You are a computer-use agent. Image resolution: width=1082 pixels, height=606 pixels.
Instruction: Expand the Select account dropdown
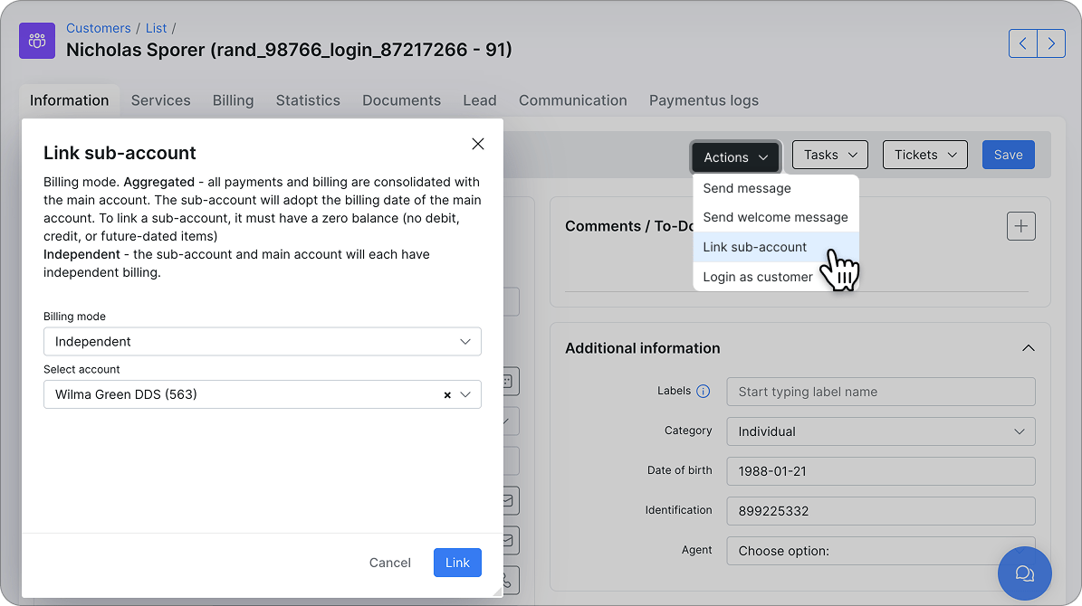(465, 394)
